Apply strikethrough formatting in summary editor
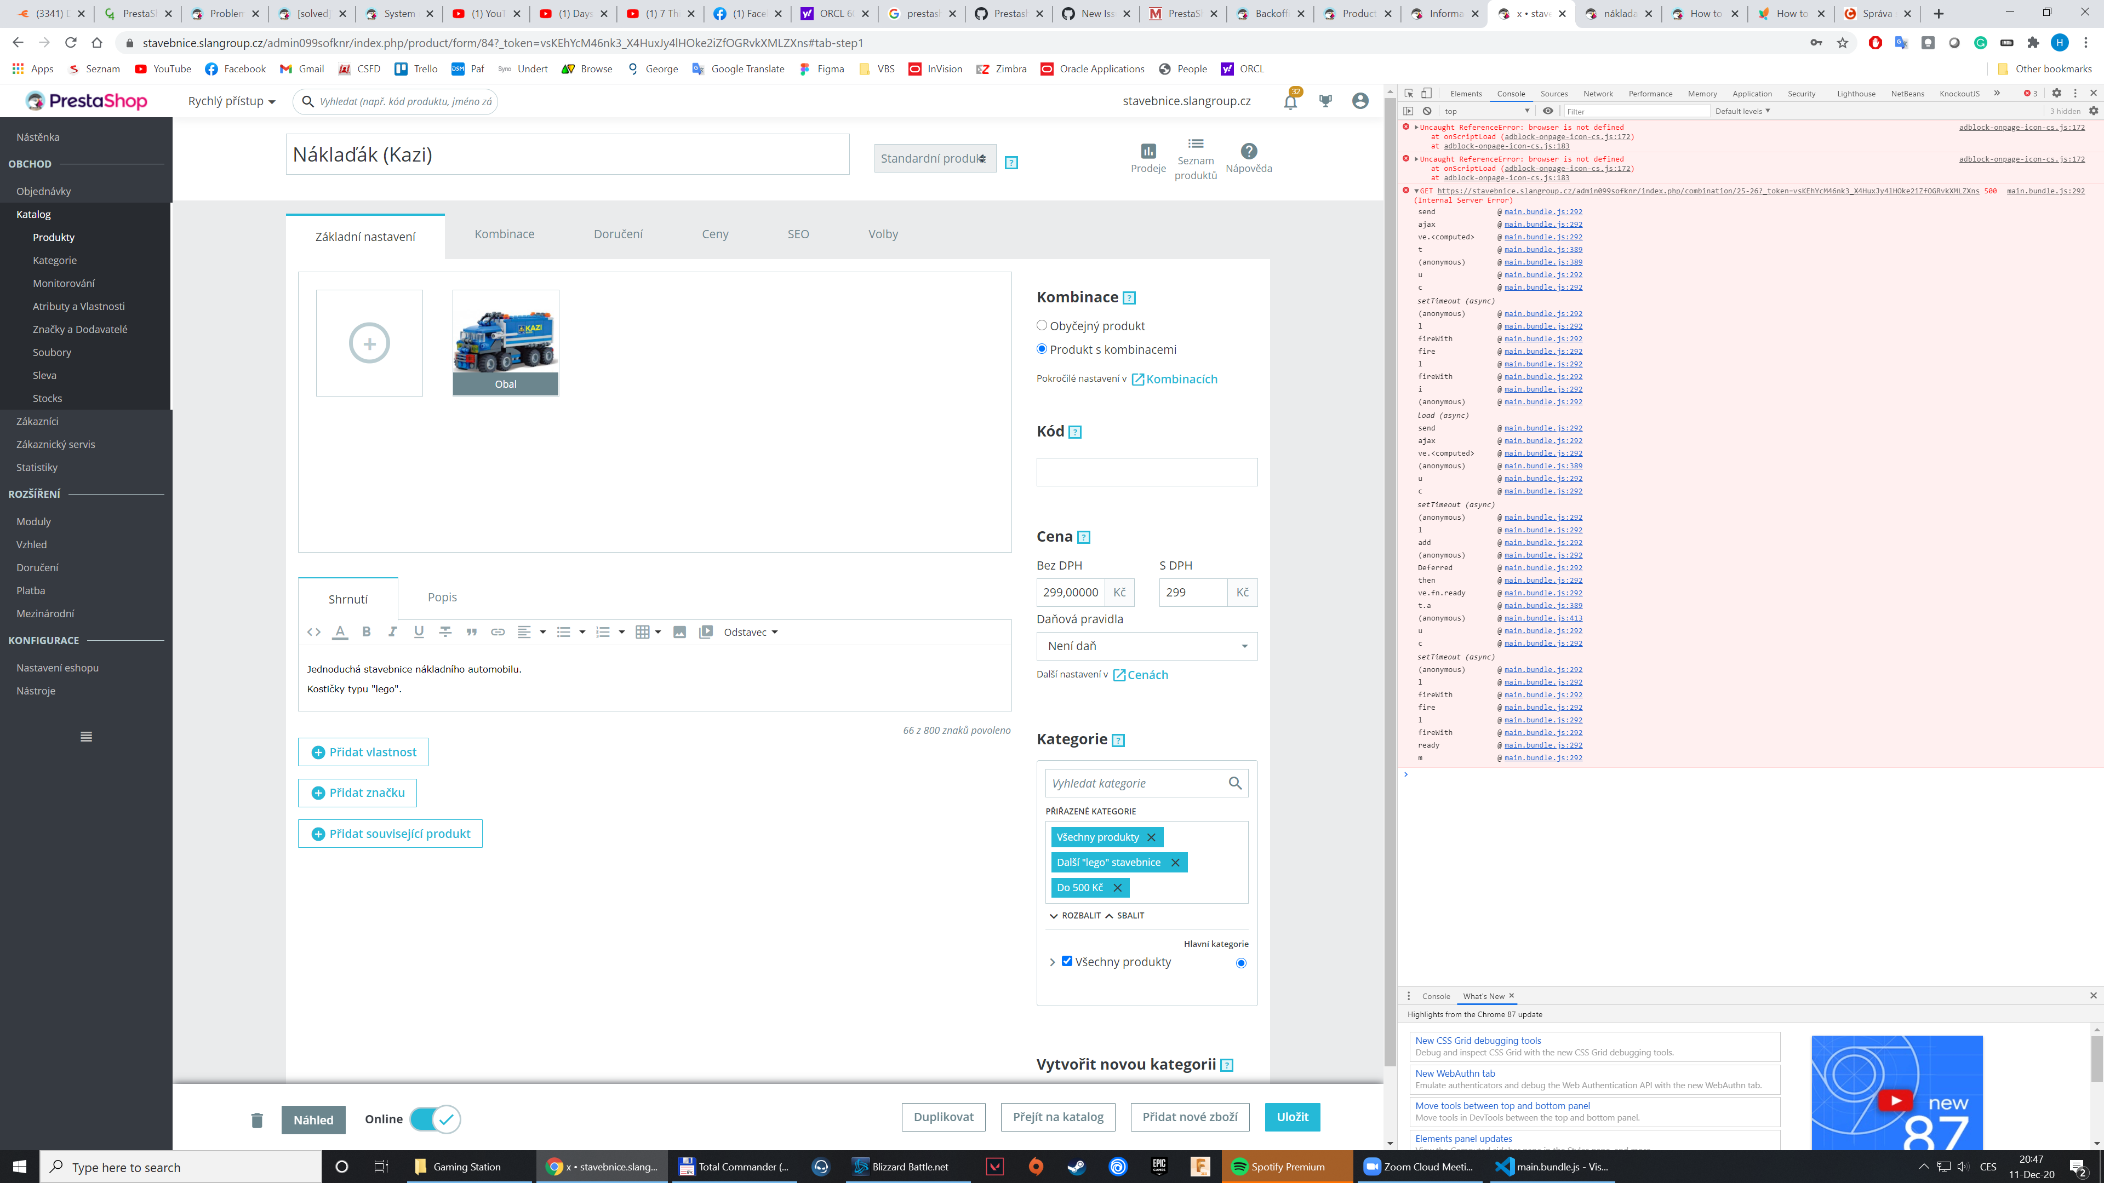The height and width of the screenshot is (1183, 2104). click(x=445, y=632)
